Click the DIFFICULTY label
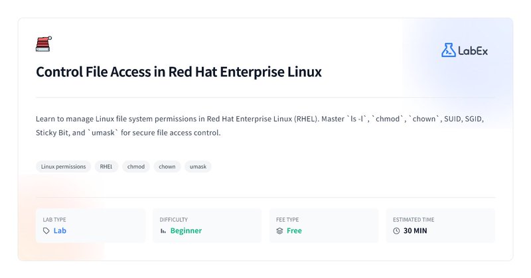The image size is (531, 278). tap(173, 220)
